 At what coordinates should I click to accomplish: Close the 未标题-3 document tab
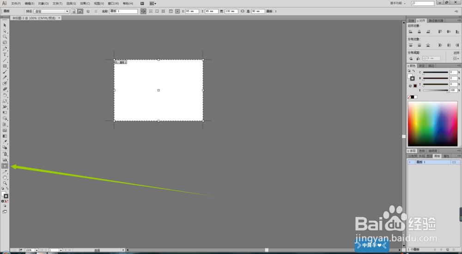[x=59, y=18]
